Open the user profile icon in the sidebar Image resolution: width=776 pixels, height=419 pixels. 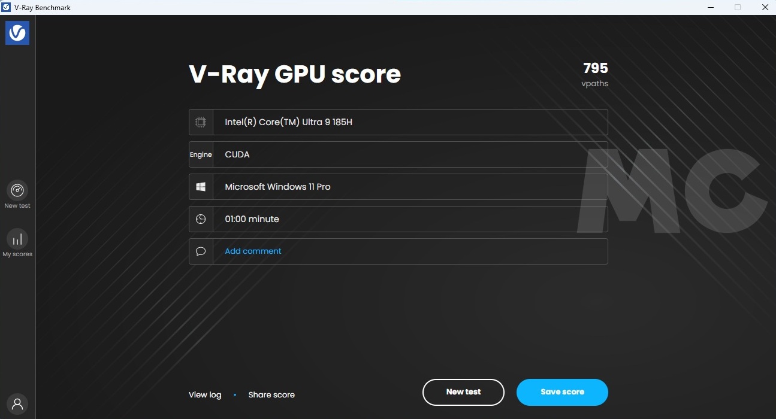point(17,404)
